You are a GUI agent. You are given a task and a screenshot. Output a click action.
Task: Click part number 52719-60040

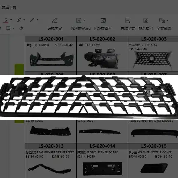coord(35,121)
